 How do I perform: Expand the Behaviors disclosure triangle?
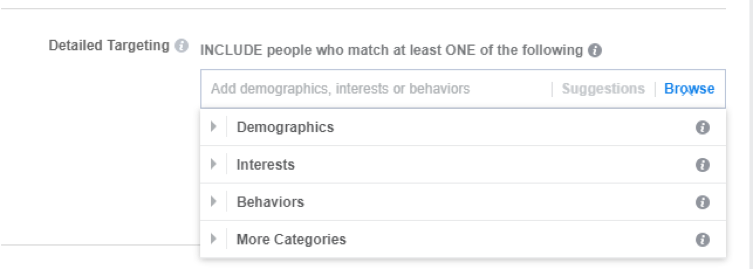pos(213,202)
